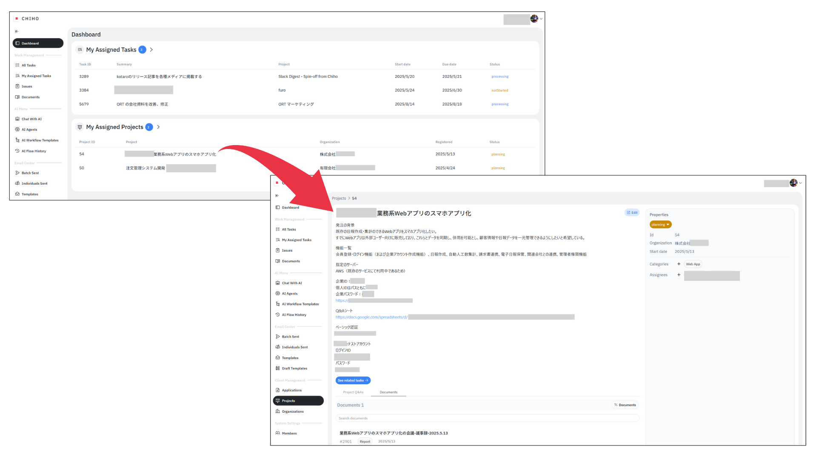Screen dimensions: 822x451
Task: Click the Draft Templates sidebar icon
Action: coord(278,368)
